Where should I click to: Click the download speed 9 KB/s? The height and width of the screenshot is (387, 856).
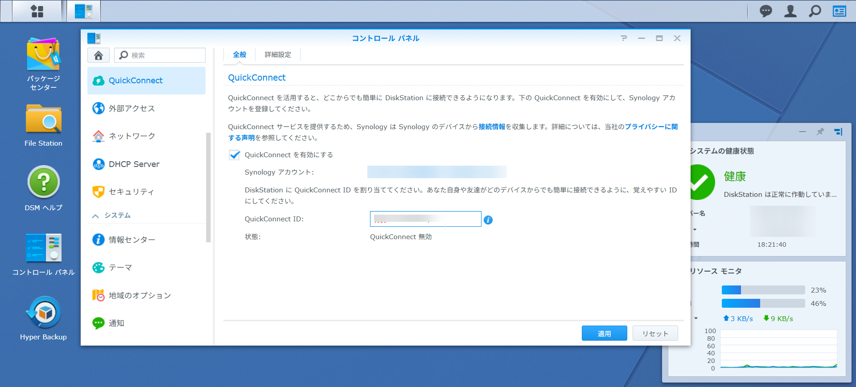[x=778, y=318]
